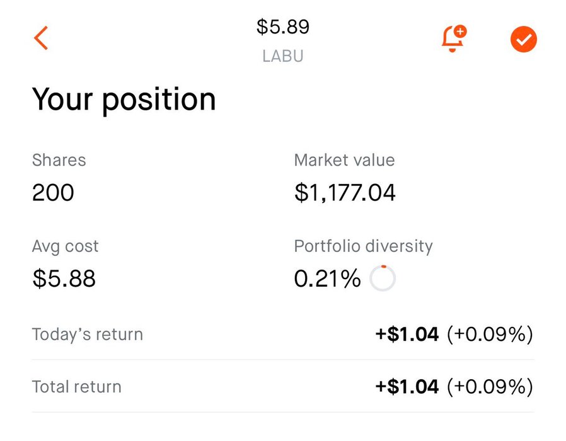Tap the 200 shares value

[53, 192]
